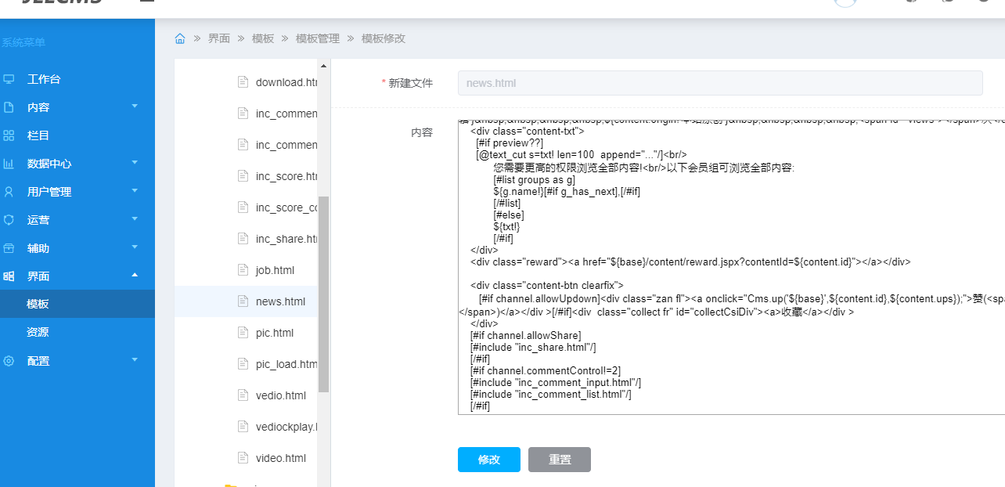Open pic.html in the file list
Screen dimensions: 1005x487
(x=275, y=333)
